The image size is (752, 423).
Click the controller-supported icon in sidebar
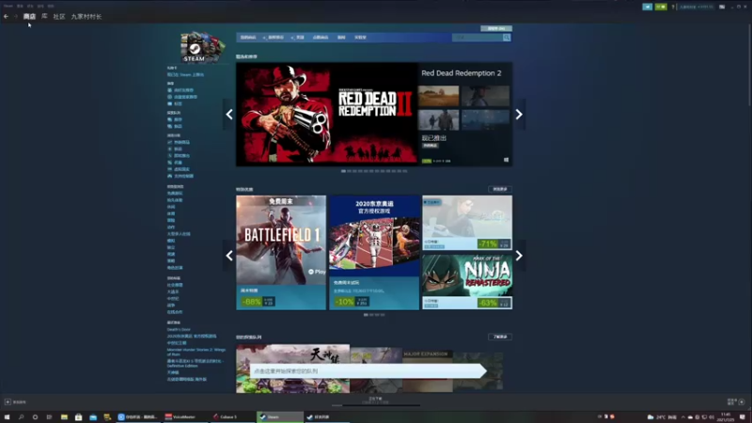tap(169, 176)
